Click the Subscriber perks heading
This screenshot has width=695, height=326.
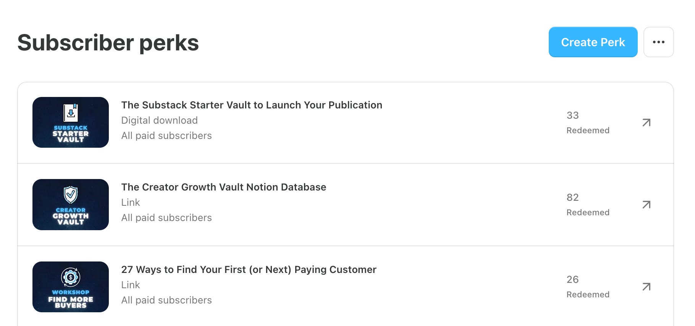(108, 42)
